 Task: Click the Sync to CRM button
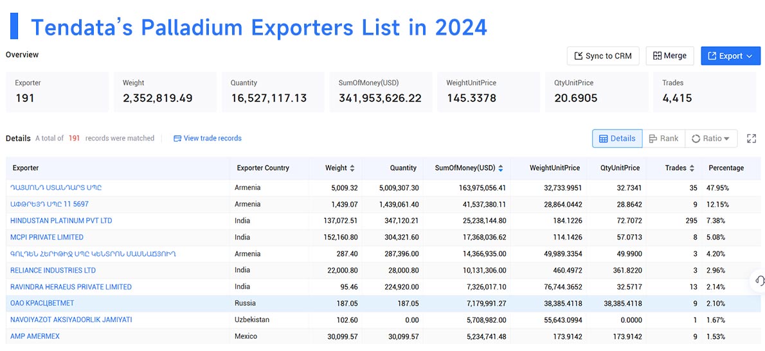[603, 56]
